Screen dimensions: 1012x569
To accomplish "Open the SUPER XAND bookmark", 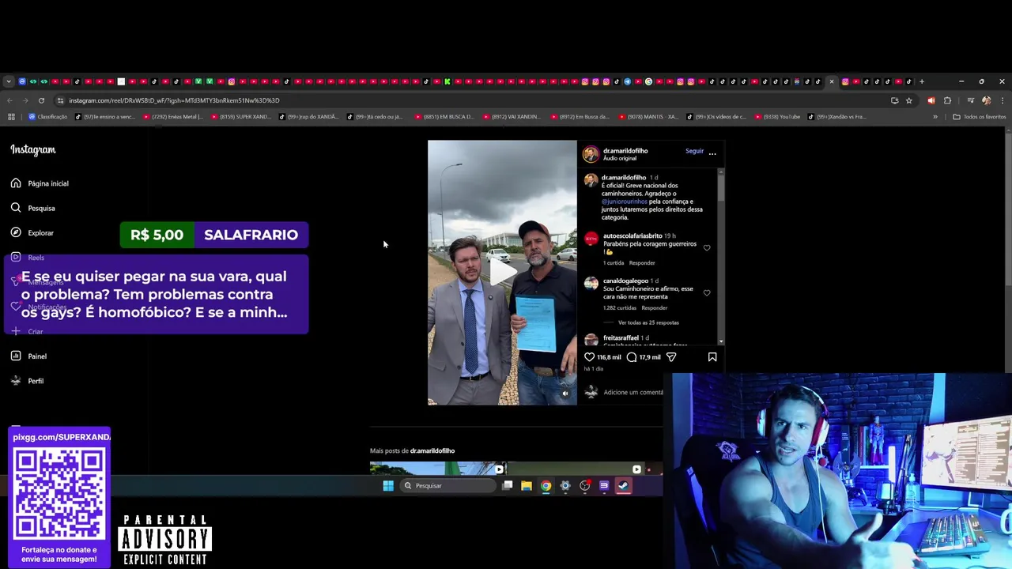I will 240,117.
